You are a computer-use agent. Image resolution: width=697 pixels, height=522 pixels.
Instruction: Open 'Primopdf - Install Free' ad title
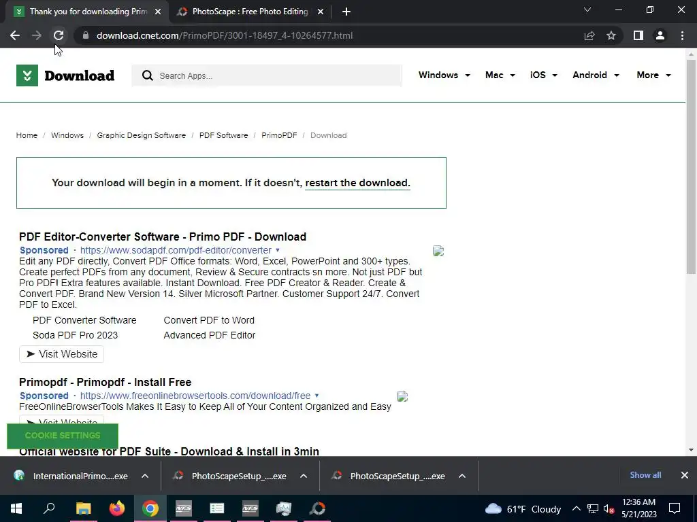[106, 382]
